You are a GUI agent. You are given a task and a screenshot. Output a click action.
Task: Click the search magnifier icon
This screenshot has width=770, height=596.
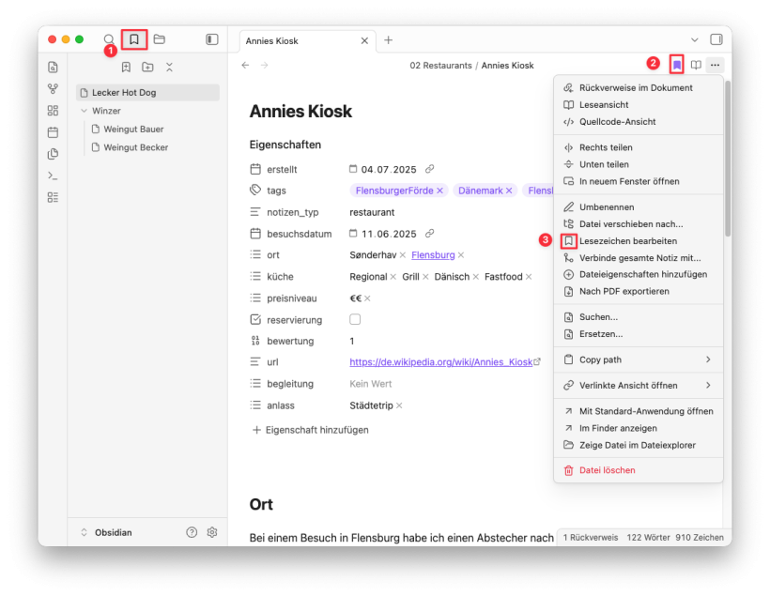[x=109, y=39]
